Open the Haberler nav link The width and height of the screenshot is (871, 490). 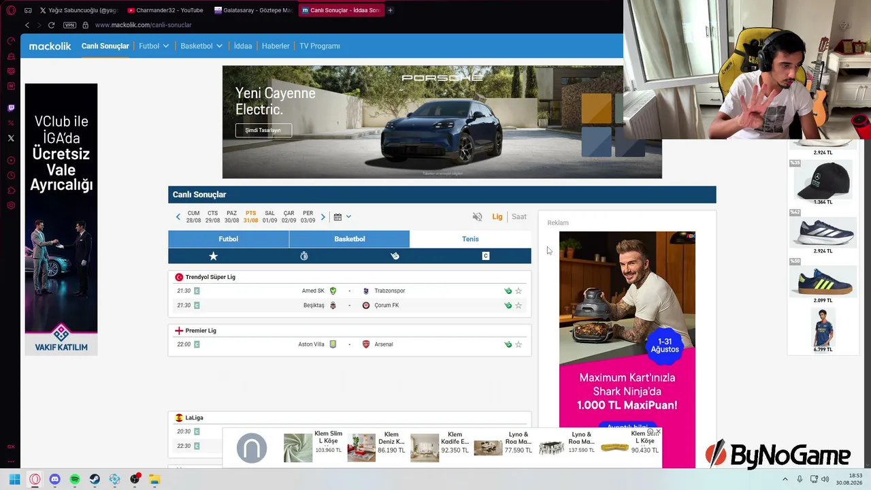276,46
